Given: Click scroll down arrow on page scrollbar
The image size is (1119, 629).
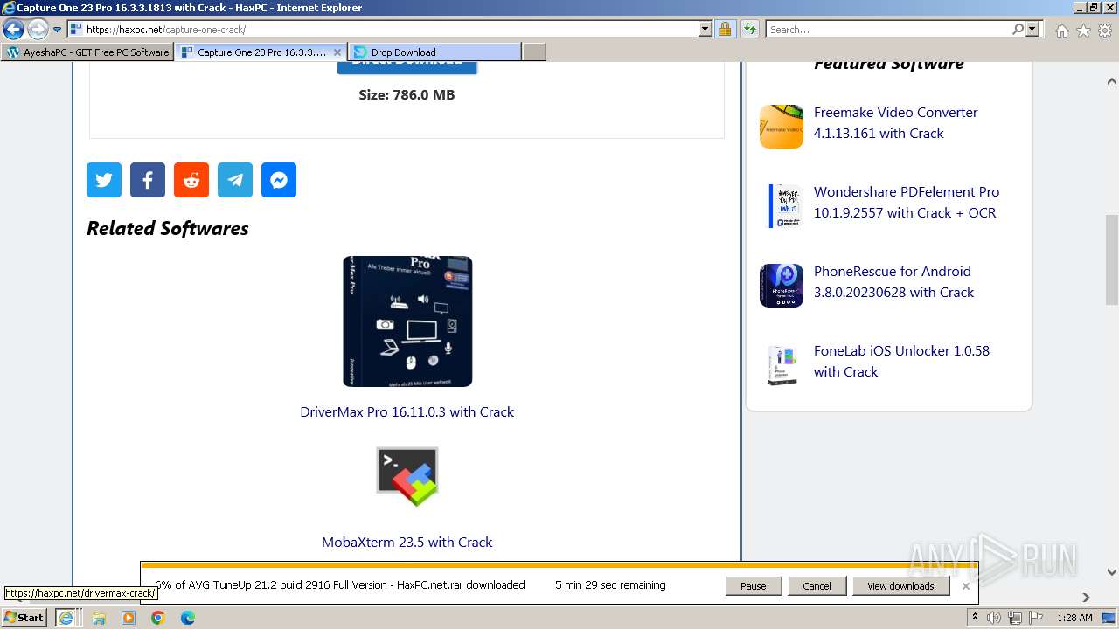Looking at the screenshot, I should click(1112, 572).
